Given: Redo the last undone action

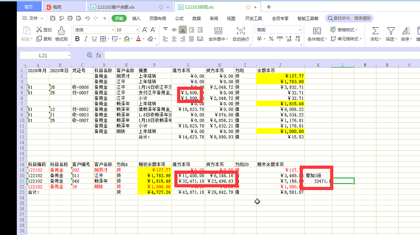Looking at the screenshot, I should 96,18.
